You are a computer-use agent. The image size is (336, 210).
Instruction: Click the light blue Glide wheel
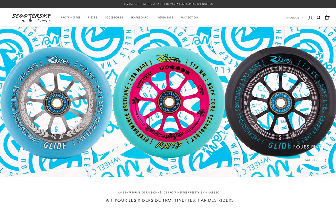coord(56,102)
